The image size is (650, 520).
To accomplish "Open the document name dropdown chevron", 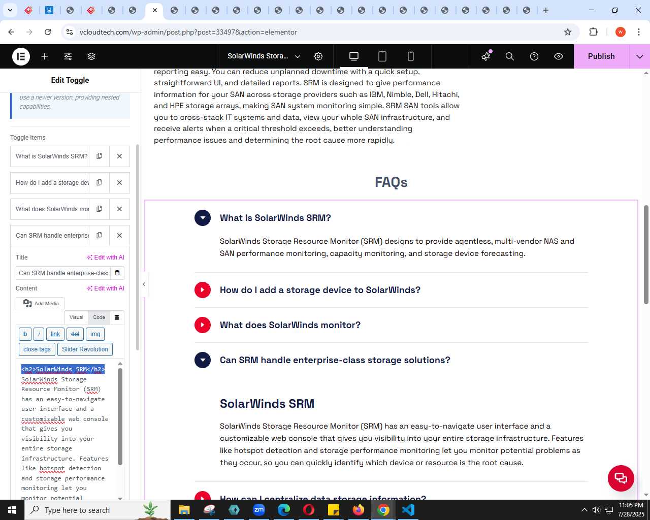I will tap(298, 56).
